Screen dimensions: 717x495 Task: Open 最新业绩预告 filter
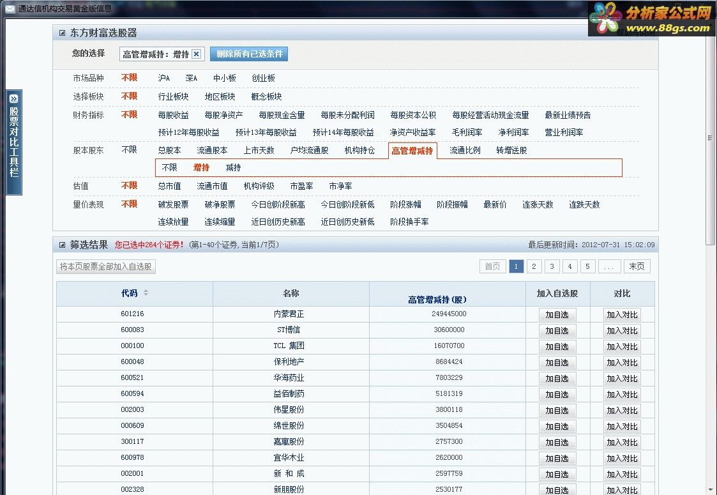click(x=568, y=115)
